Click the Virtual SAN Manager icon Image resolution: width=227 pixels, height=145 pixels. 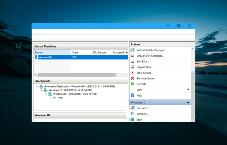pos(132,56)
